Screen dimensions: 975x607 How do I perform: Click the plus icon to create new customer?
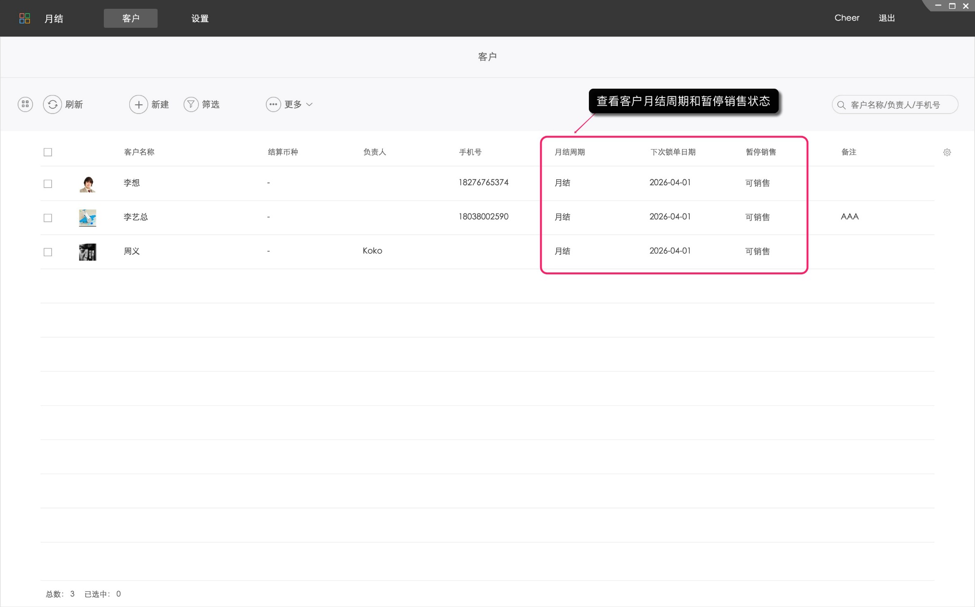coord(138,104)
